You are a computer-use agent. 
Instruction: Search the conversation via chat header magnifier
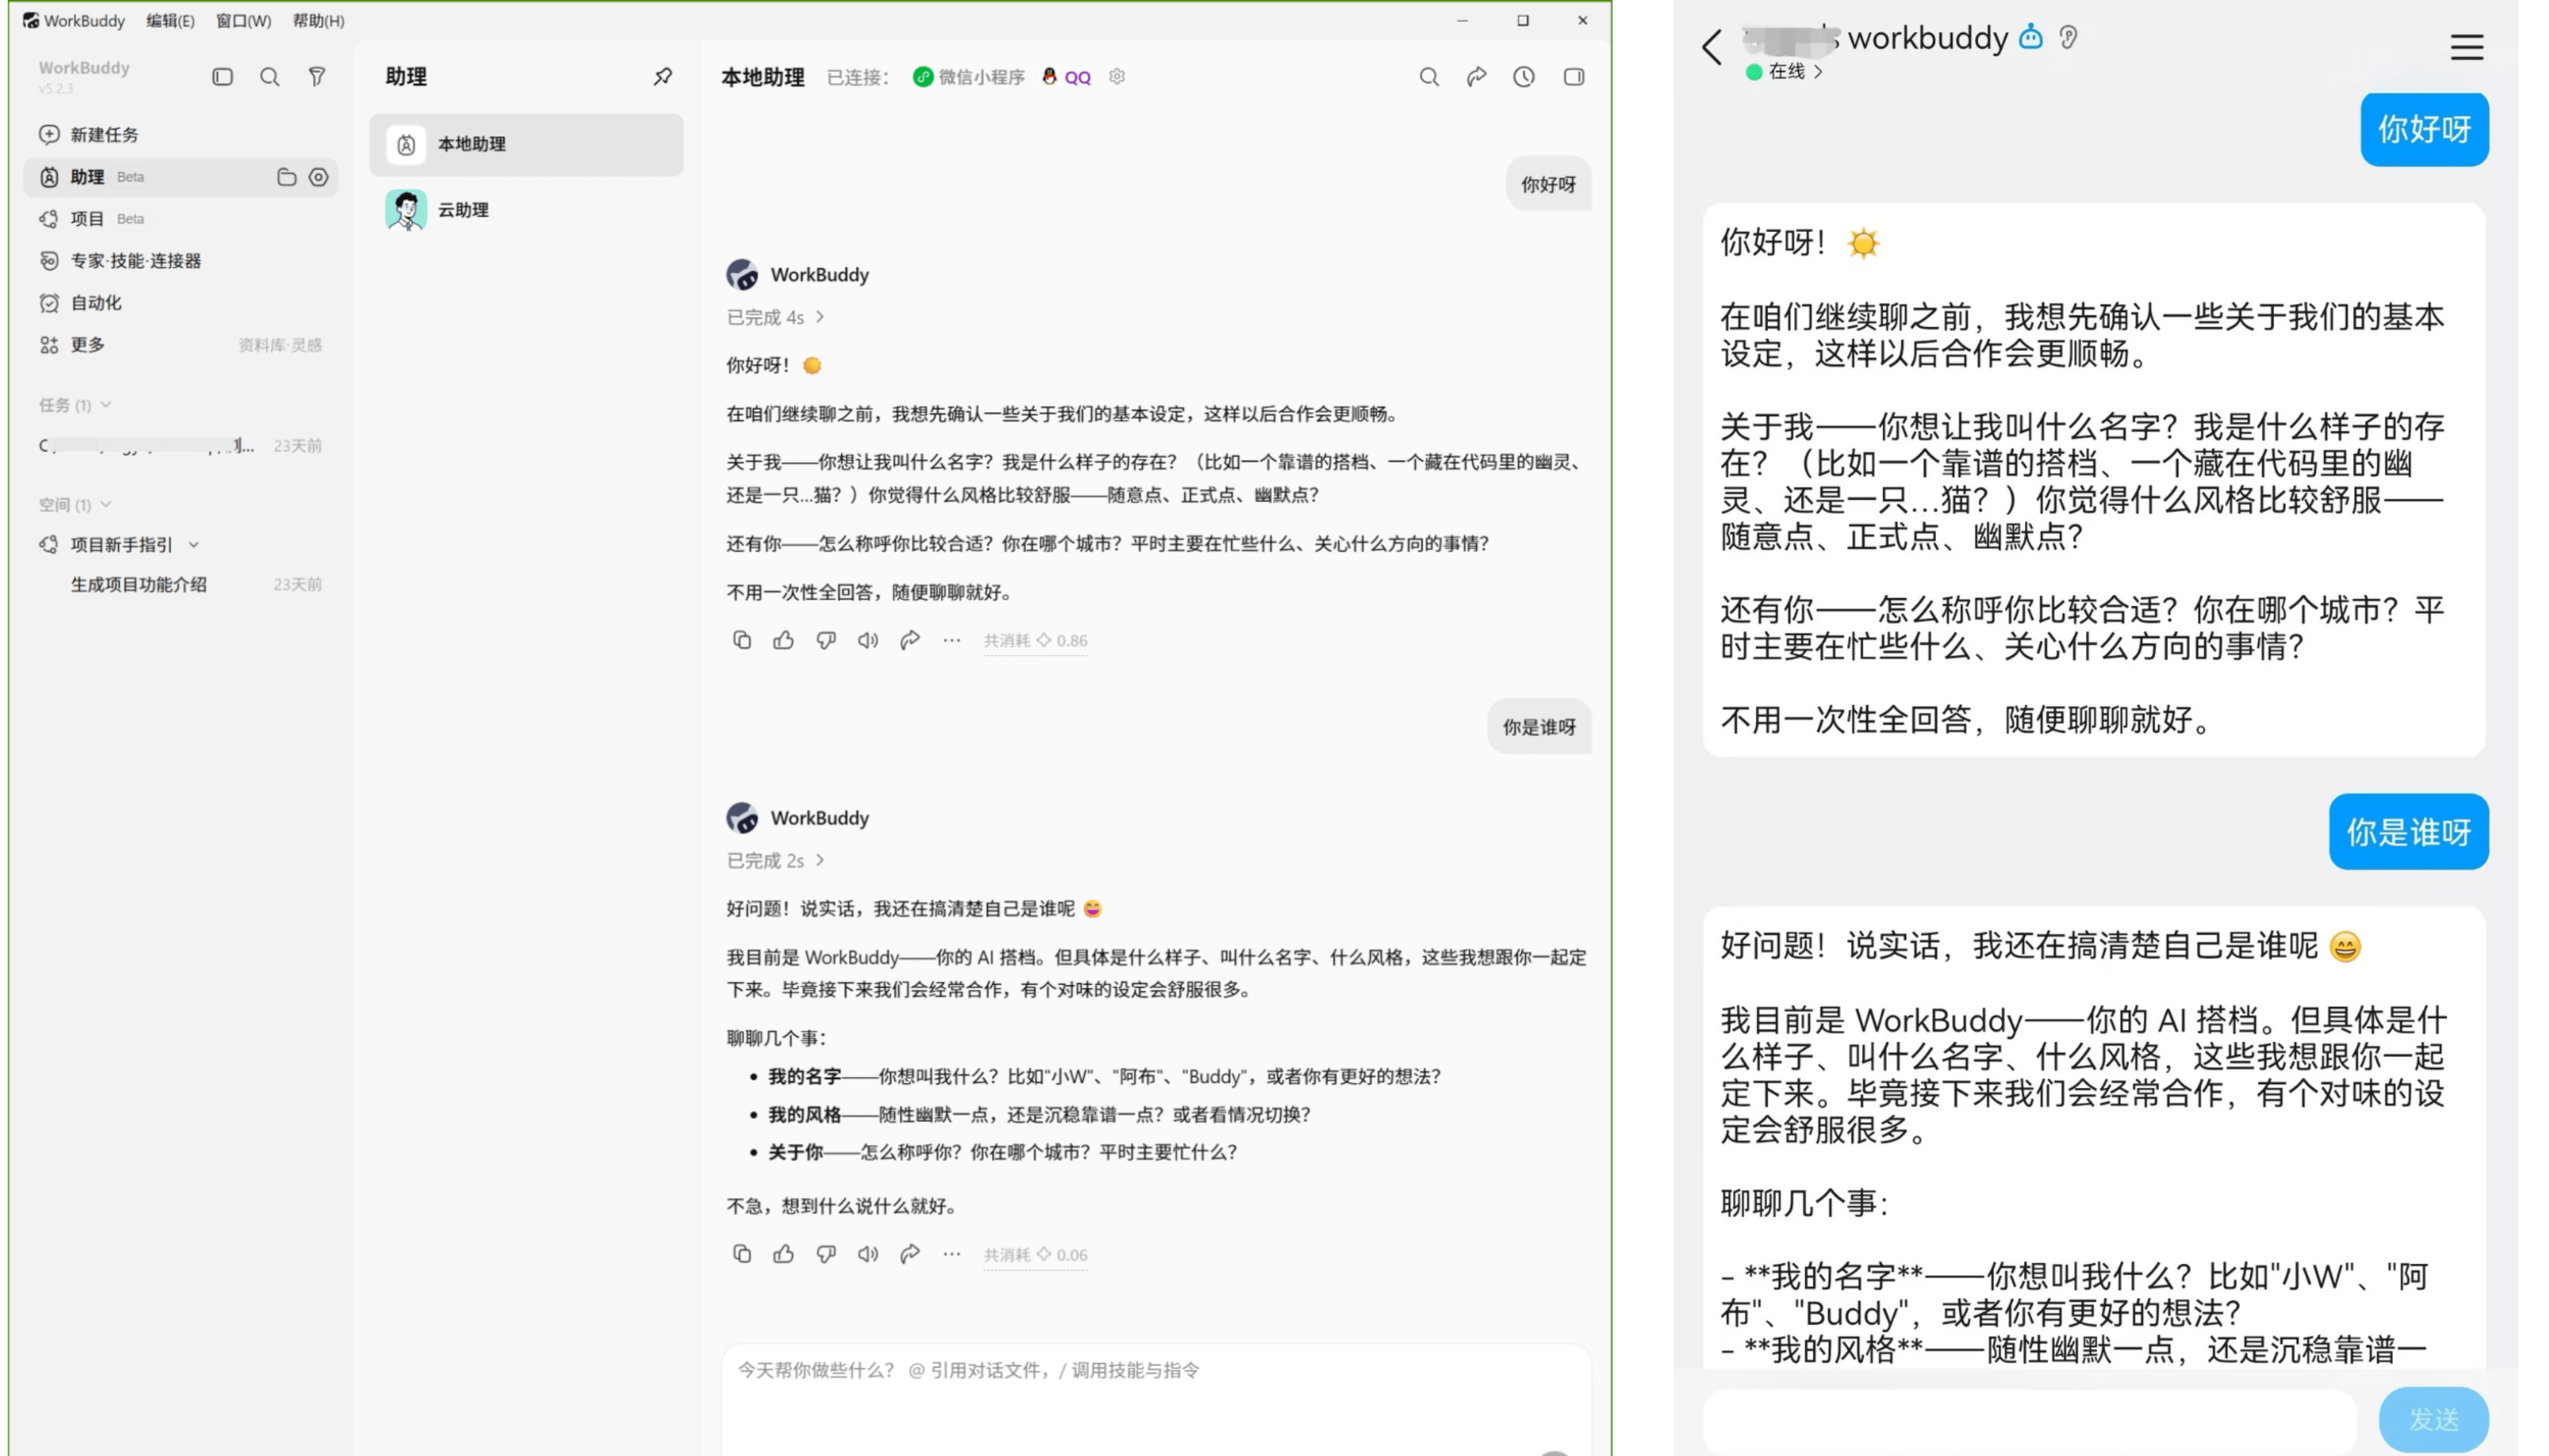point(1429,77)
